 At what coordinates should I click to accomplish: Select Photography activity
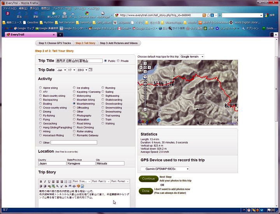pyautogui.click(x=74, y=115)
